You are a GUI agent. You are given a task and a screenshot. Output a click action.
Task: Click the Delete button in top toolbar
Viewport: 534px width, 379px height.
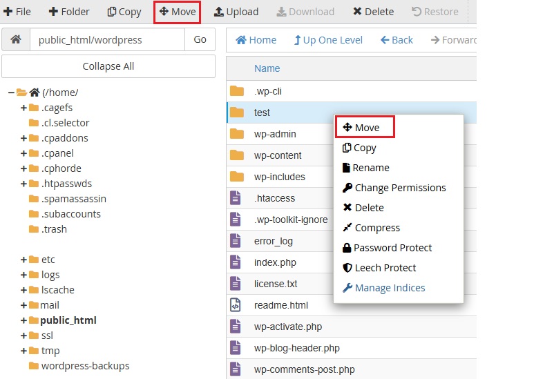pos(373,12)
